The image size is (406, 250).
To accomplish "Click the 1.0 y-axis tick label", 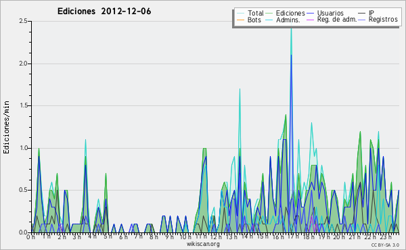I will pyautogui.click(x=23, y=148).
